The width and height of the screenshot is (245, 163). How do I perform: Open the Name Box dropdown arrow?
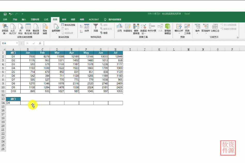(x=17, y=43)
